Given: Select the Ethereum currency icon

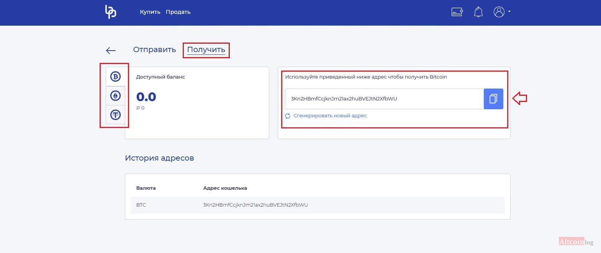Looking at the screenshot, I should click(x=115, y=95).
